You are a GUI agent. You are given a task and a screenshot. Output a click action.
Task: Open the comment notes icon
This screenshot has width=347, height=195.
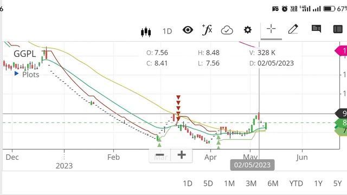pyautogui.click(x=316, y=29)
